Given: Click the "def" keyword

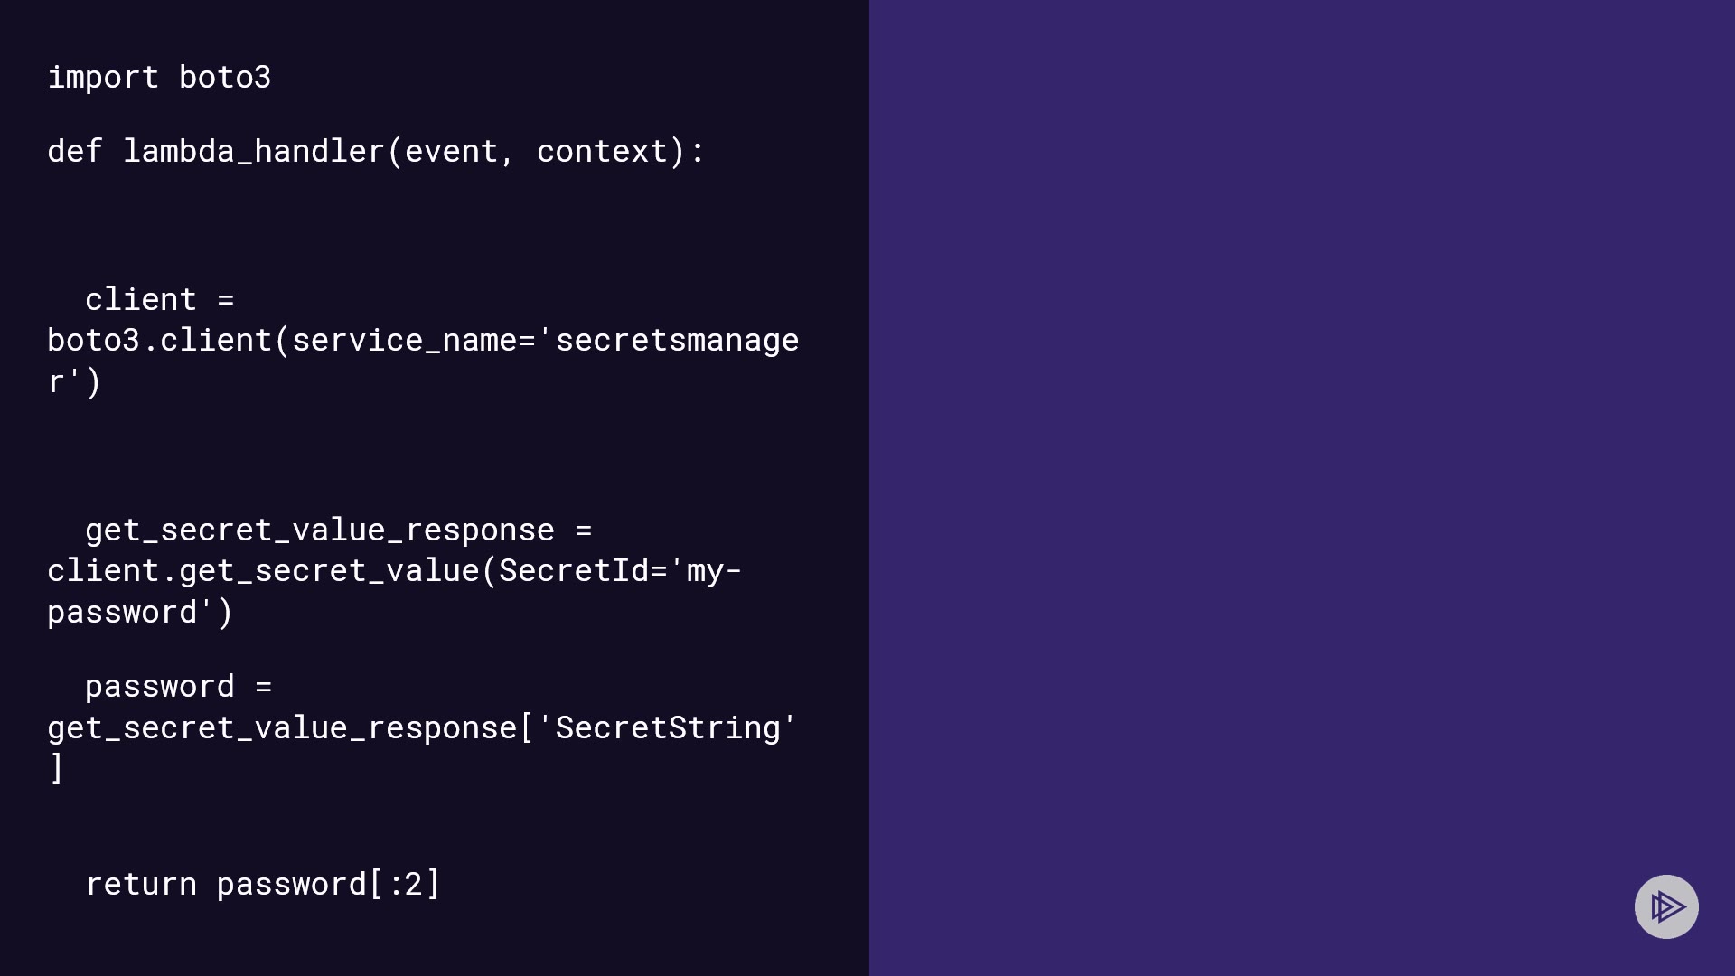Looking at the screenshot, I should pos(75,152).
